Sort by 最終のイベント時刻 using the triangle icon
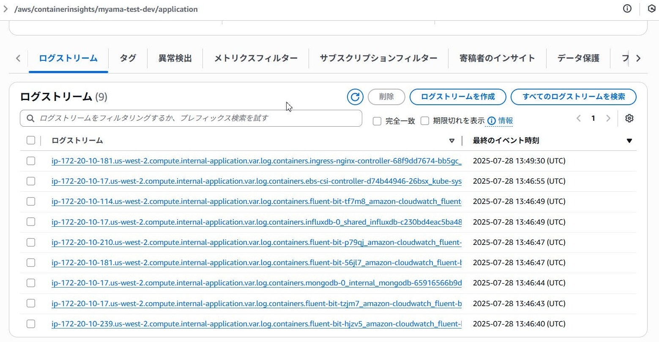659x342 pixels. [630, 140]
